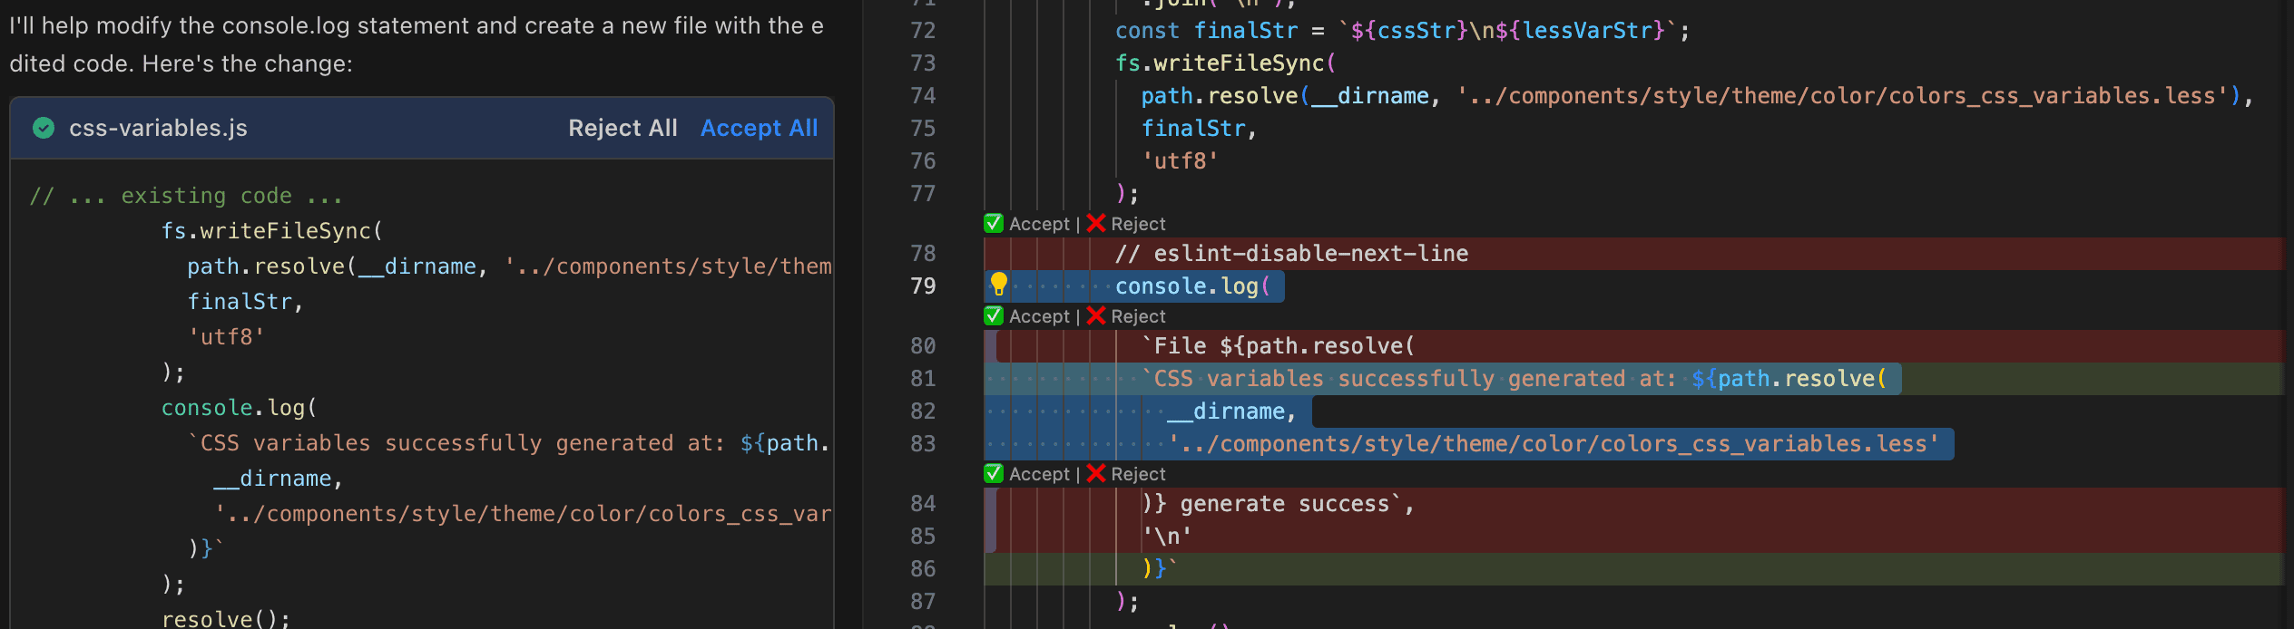2294x629 pixels.
Task: Click red X icon above line 84
Action: click(x=1096, y=473)
